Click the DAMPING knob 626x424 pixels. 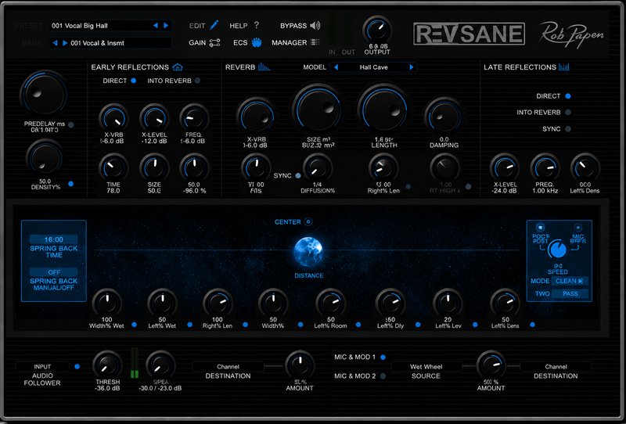pyautogui.click(x=444, y=117)
